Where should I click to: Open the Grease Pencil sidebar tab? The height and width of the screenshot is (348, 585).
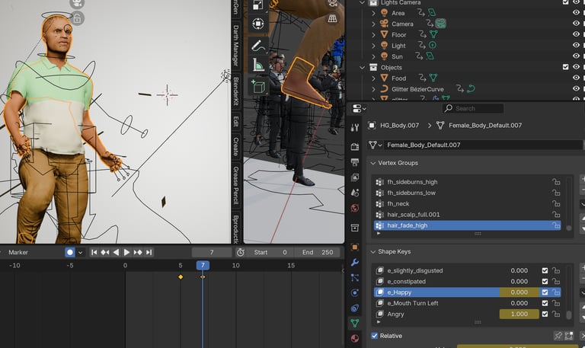[236, 184]
